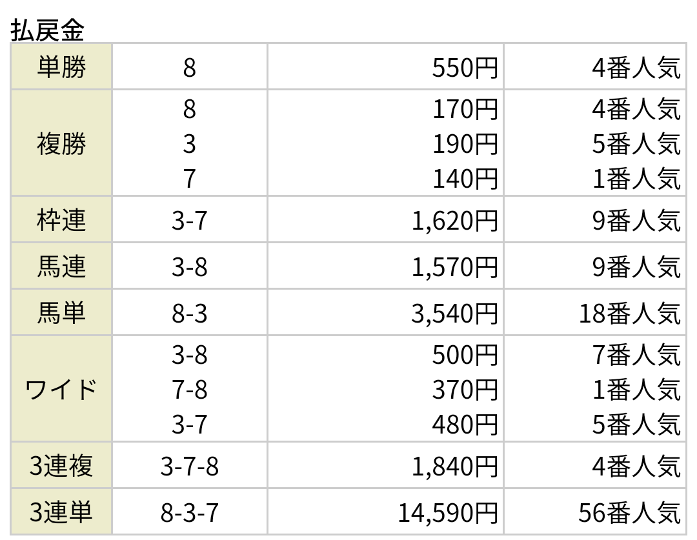Click the 払戻金 heading
This screenshot has height=540, width=697.
[x=47, y=30]
